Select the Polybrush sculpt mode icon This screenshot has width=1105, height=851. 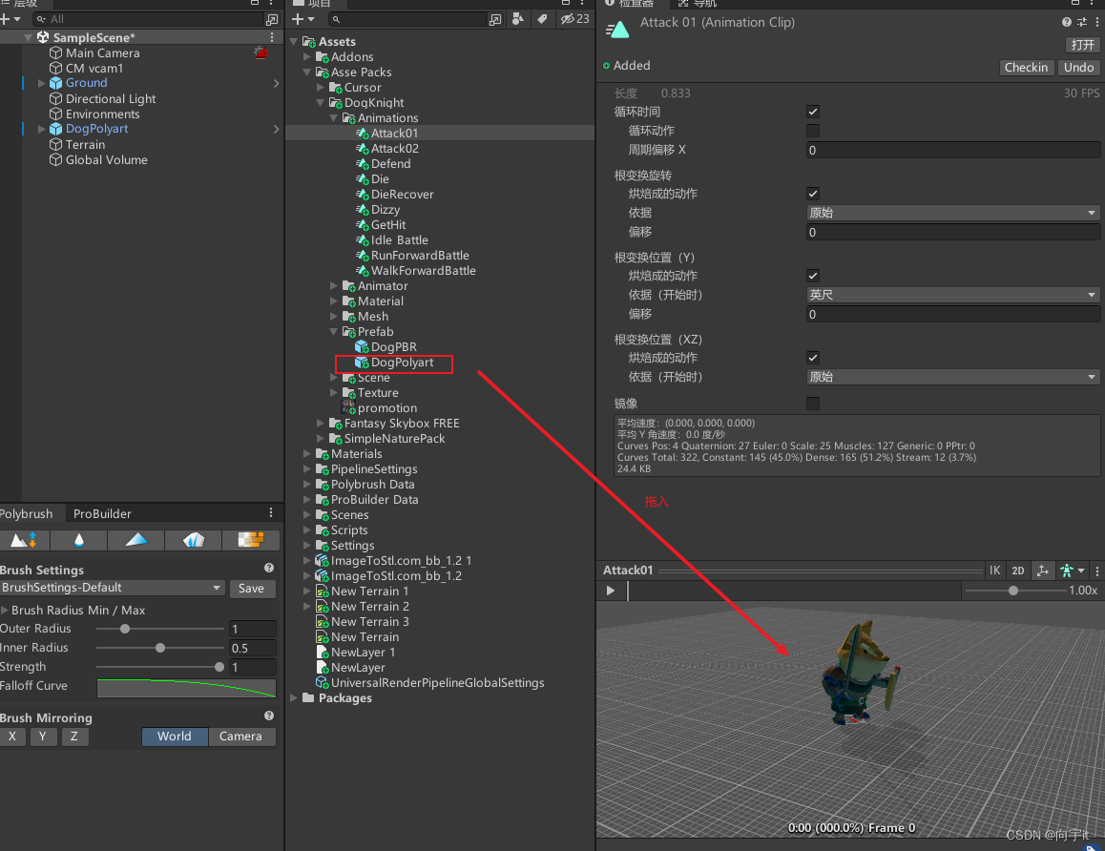(24, 540)
